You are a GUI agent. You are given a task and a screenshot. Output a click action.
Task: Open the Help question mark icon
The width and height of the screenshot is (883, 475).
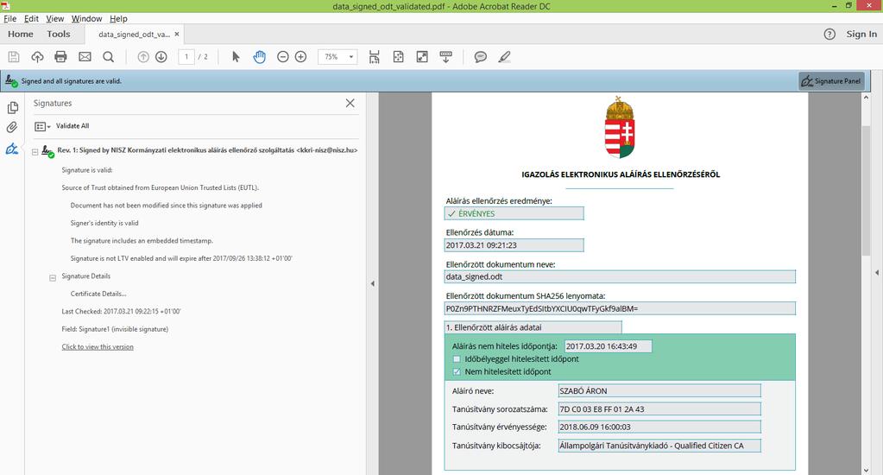[x=829, y=35]
